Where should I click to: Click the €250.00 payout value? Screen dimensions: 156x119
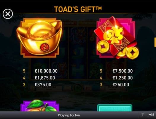tap(121, 85)
